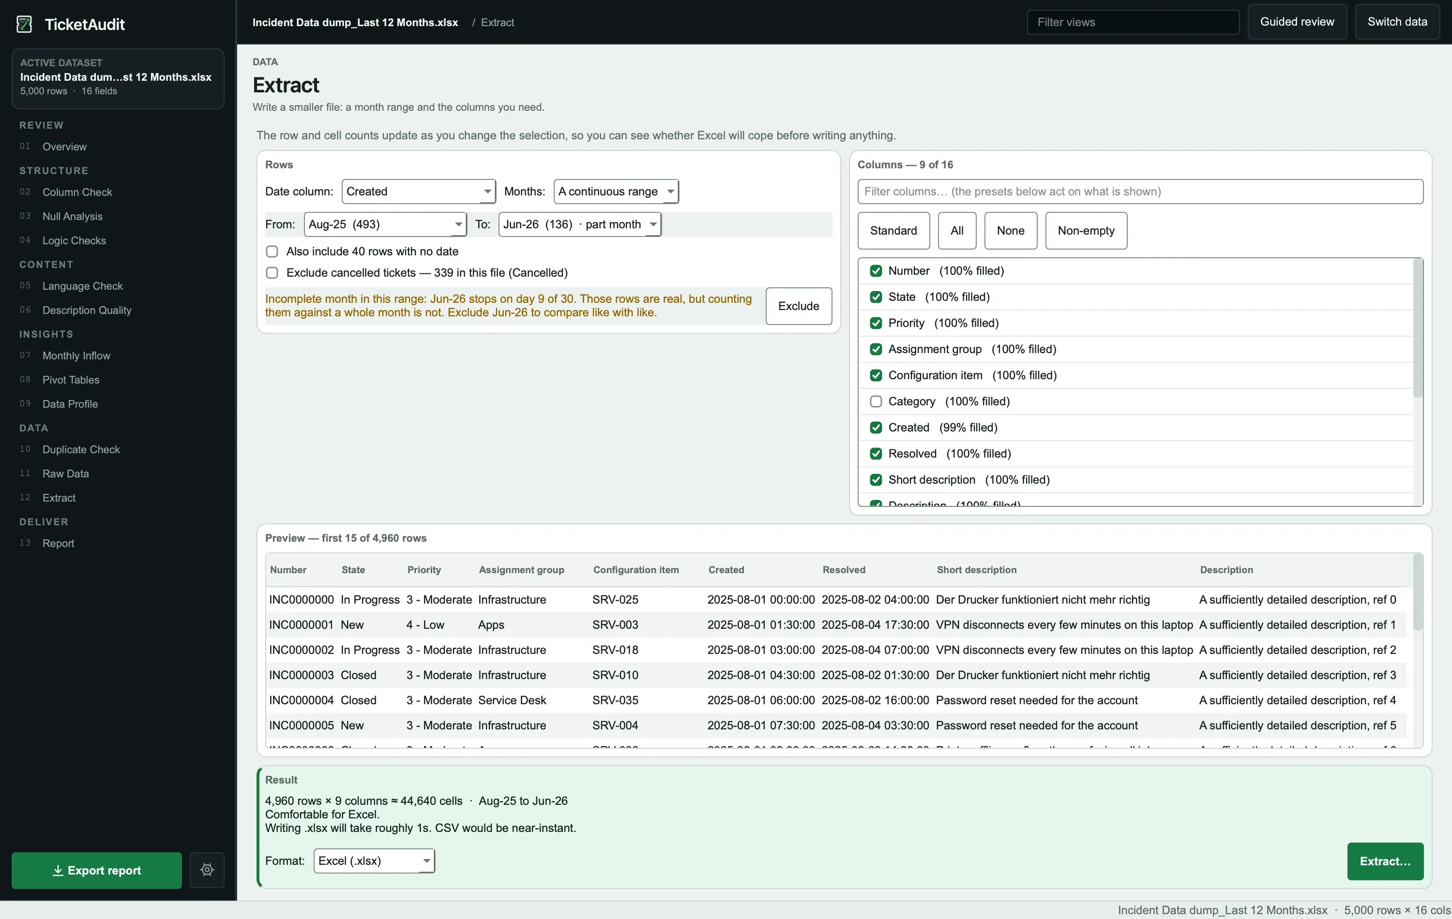Uncheck the Created column checkbox
Screen dimensions: 1452x919
tap(876, 428)
